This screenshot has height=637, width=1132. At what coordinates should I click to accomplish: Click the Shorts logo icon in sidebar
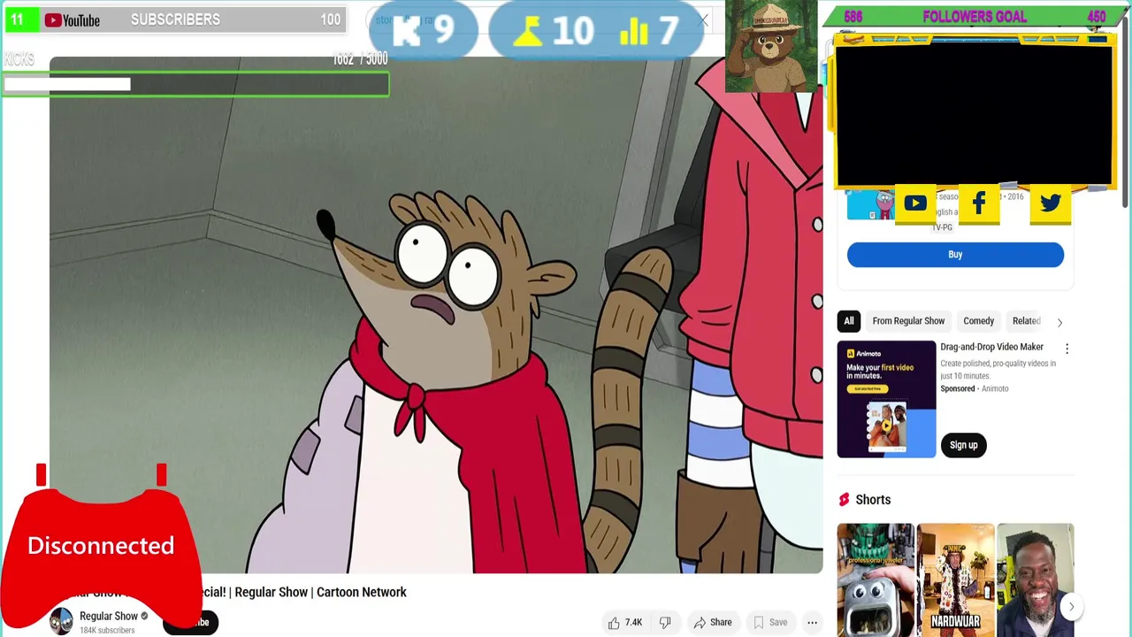[844, 500]
